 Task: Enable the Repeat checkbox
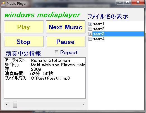[x=56, y=52]
